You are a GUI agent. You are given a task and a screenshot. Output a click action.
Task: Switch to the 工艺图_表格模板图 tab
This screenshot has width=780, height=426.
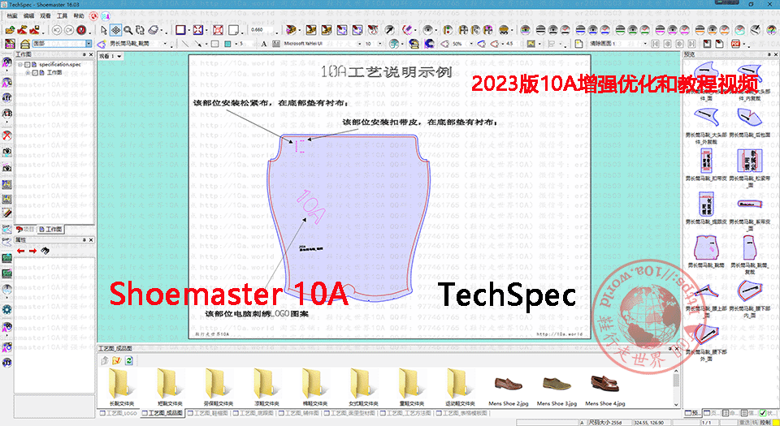463,413
